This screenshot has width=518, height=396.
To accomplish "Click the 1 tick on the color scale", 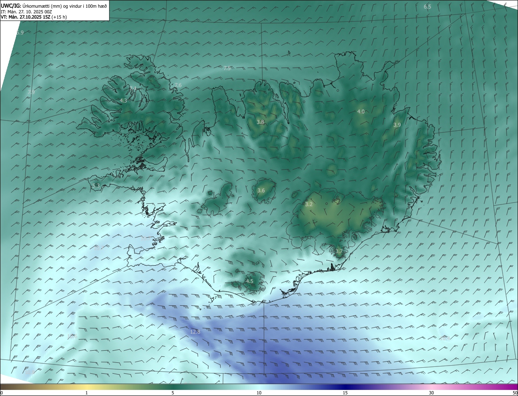I will point(87,393).
